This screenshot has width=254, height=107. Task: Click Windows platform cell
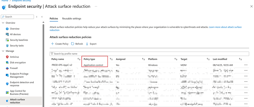[x=153, y=65]
